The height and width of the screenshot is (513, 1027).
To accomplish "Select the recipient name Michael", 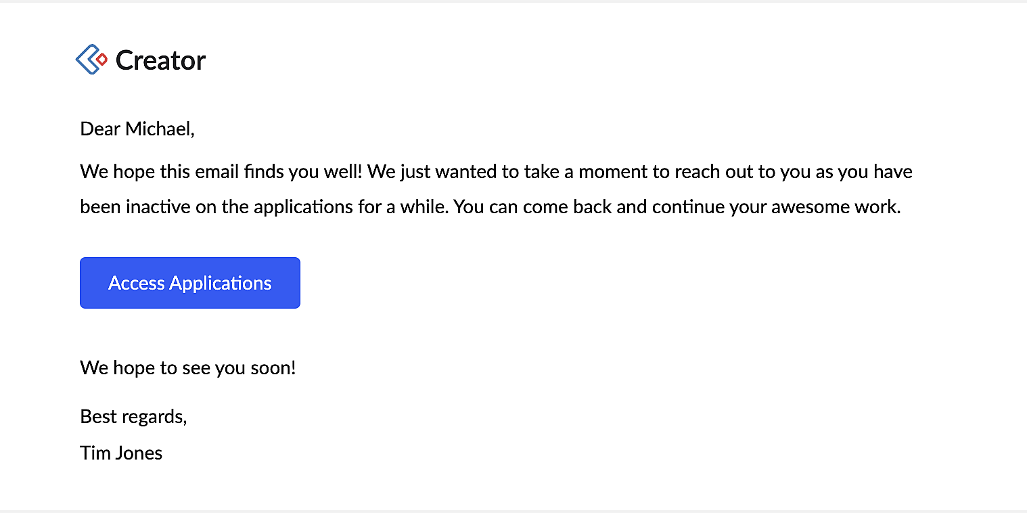I will [160, 129].
